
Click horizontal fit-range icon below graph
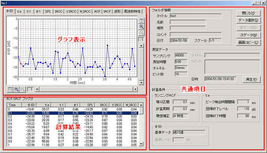(x=10, y=89)
